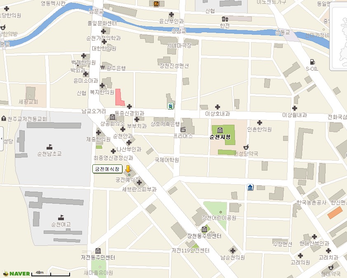Viewport: 347px width, 278px height.
Task: Click the 이상호내과 clinic cross icon
Action: click(x=218, y=107)
